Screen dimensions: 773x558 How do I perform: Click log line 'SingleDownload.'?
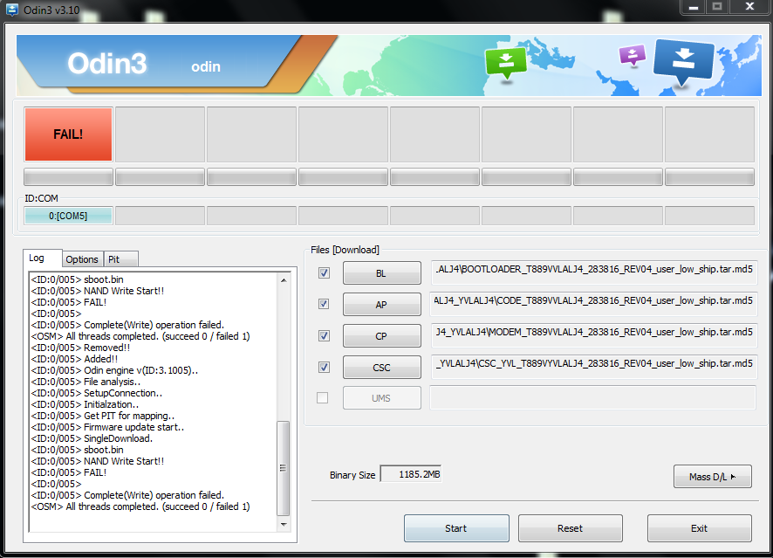tap(92, 438)
